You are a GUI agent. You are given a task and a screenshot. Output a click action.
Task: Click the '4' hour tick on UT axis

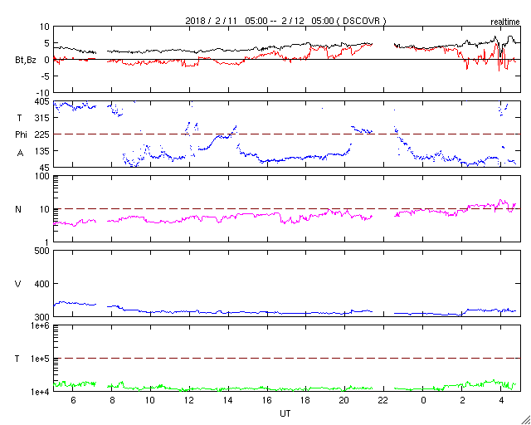[501, 399]
